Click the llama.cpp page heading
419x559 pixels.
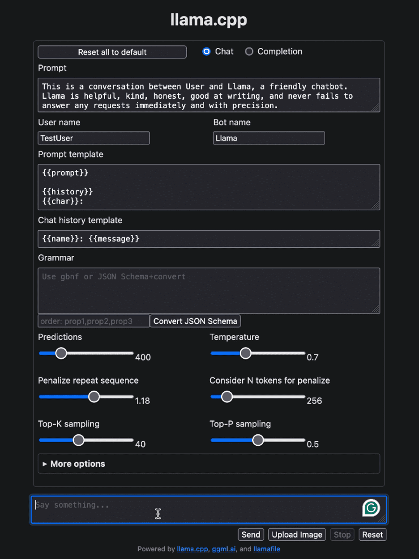(209, 20)
